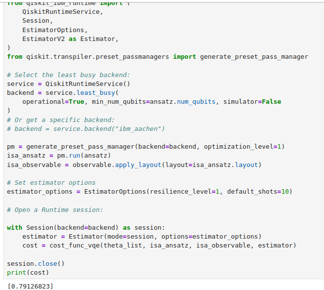Viewport: 324px width, 290px height.
Task: Click the QiskitRuntimeService import line
Action: pyautogui.click(x=62, y=12)
